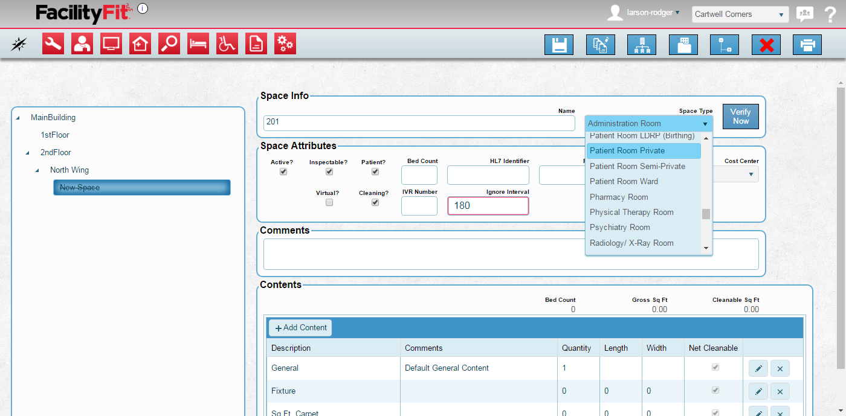Image resolution: width=846 pixels, height=416 pixels.
Task: Open the magnifying glass search icon
Action: click(169, 44)
